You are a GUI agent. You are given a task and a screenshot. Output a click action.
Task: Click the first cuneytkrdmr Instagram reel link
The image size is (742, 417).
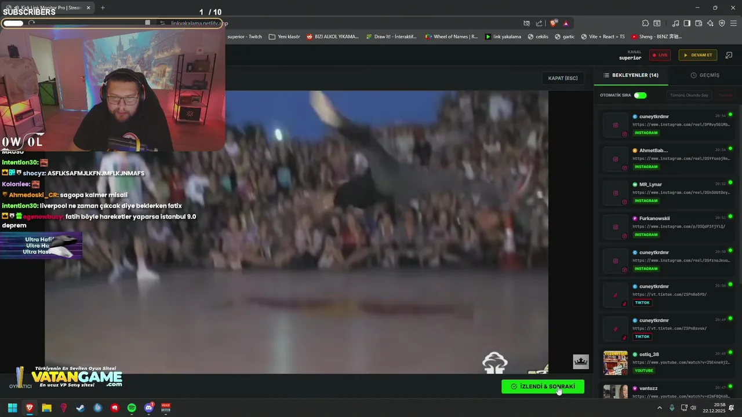(681, 125)
